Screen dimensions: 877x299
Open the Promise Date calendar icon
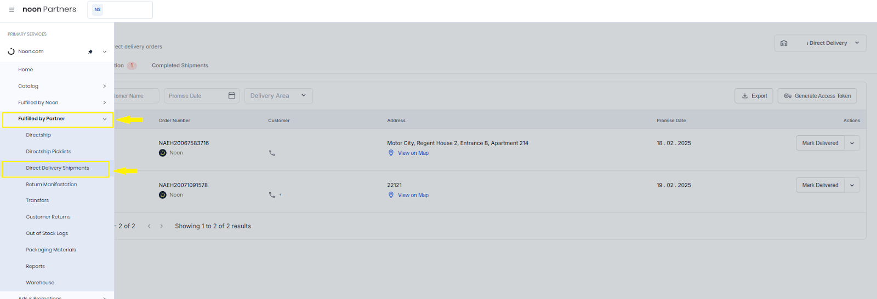pos(232,96)
